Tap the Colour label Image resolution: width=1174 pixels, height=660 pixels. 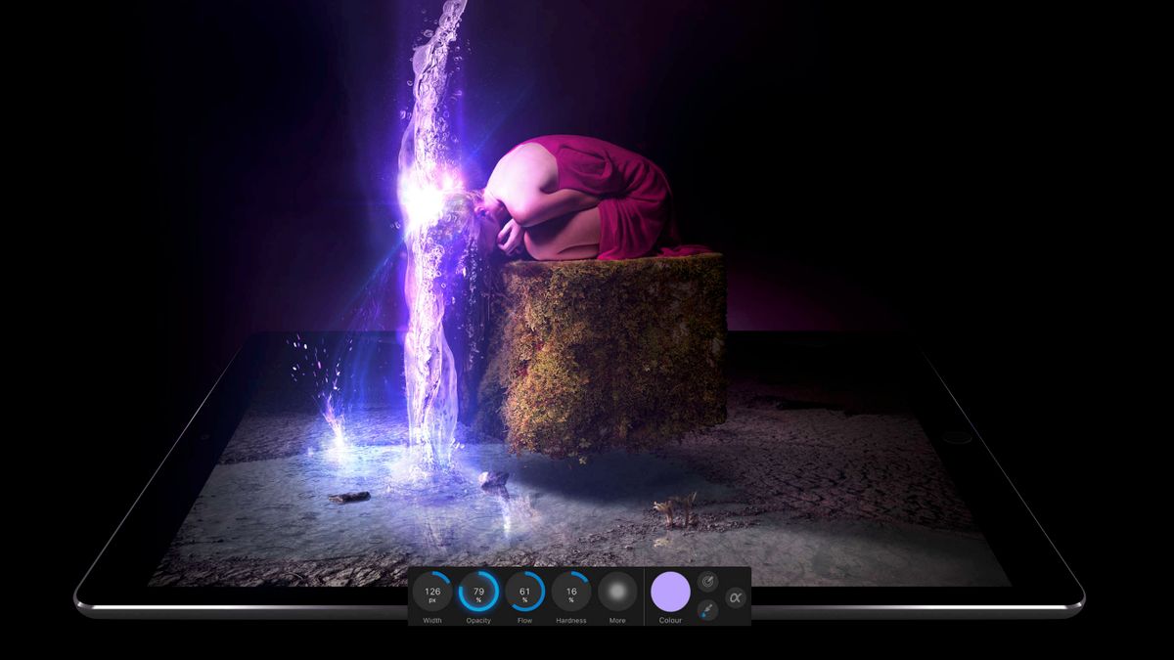(x=669, y=620)
